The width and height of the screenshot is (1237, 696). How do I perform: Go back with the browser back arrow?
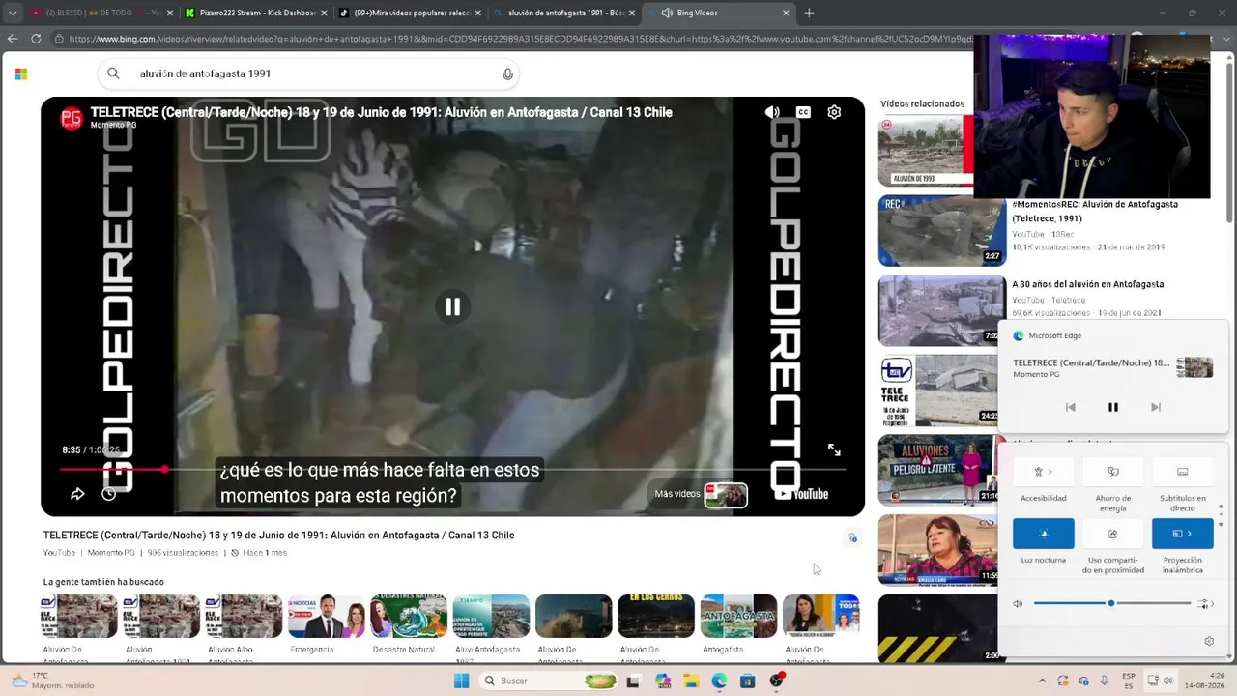pos(13,39)
